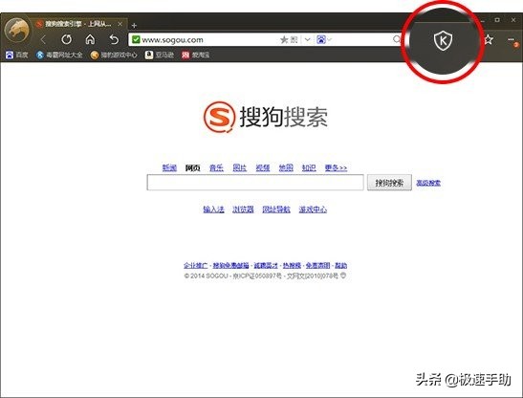Click the star bookmark icon inside address bar
This screenshot has height=398, width=523.
point(284,40)
